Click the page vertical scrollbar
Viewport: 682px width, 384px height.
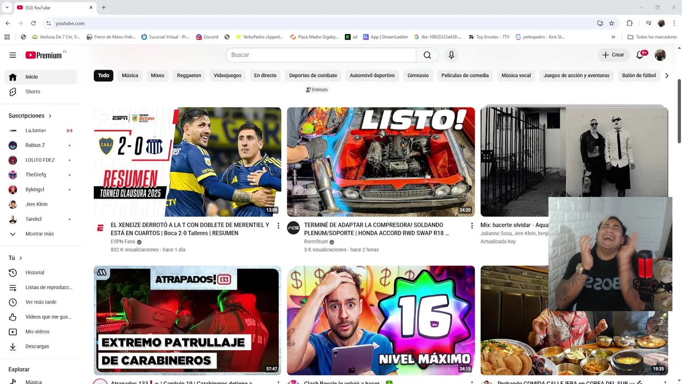[x=679, y=112]
